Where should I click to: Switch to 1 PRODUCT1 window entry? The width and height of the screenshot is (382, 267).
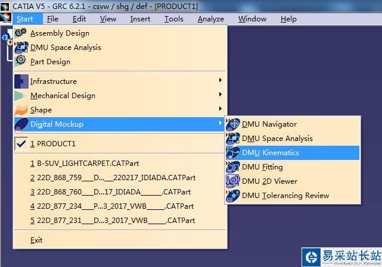click(x=120, y=144)
